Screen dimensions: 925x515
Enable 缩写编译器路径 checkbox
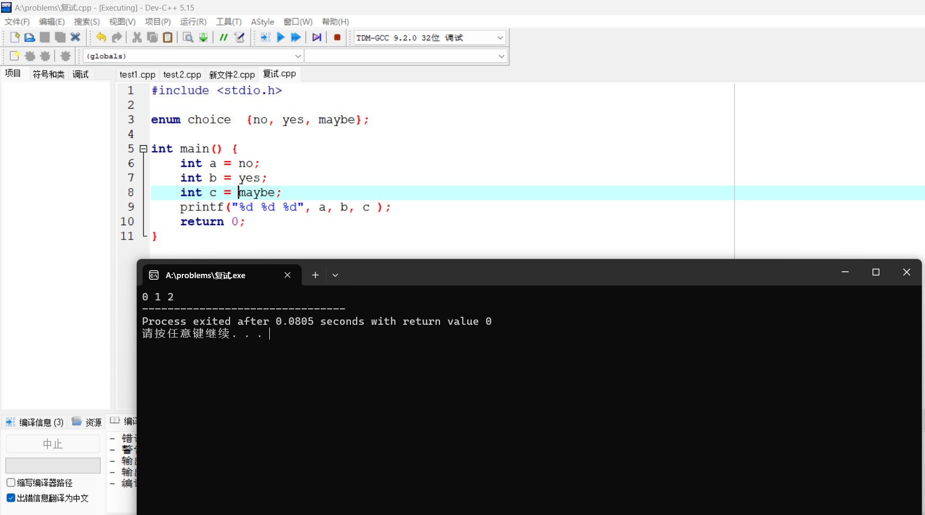click(x=11, y=483)
